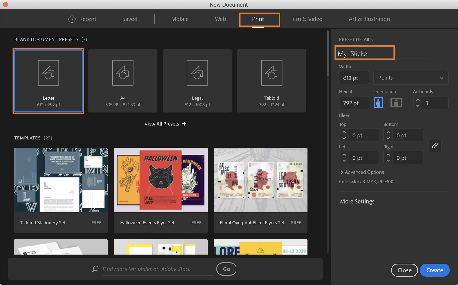Switch to the Web tab
Viewport: 458px width, 285px height.
(220, 19)
